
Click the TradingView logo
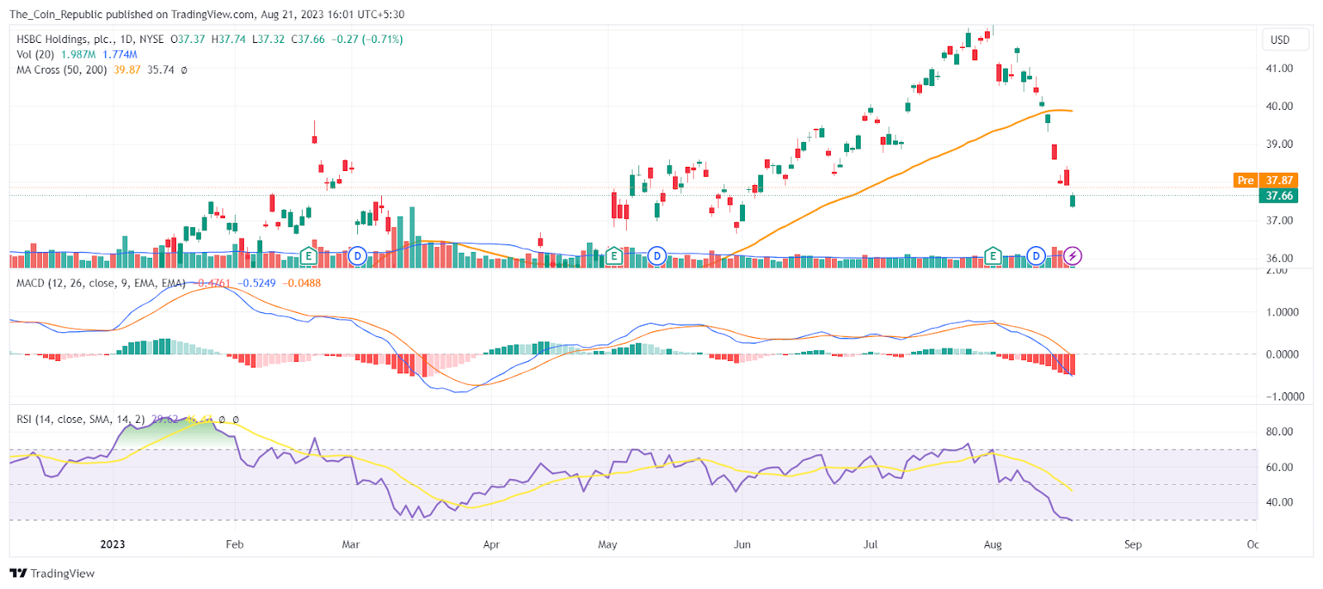pos(53,573)
